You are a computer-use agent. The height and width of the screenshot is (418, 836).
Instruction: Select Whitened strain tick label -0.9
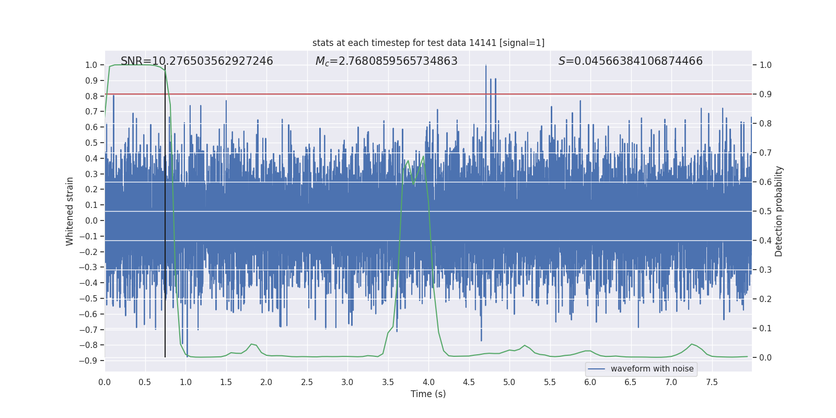(x=88, y=361)
